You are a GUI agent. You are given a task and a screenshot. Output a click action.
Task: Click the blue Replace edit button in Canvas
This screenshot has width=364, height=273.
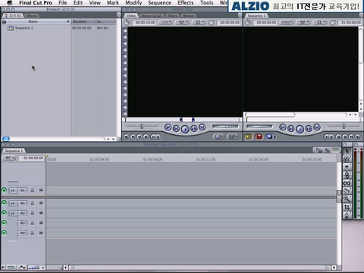270,136
